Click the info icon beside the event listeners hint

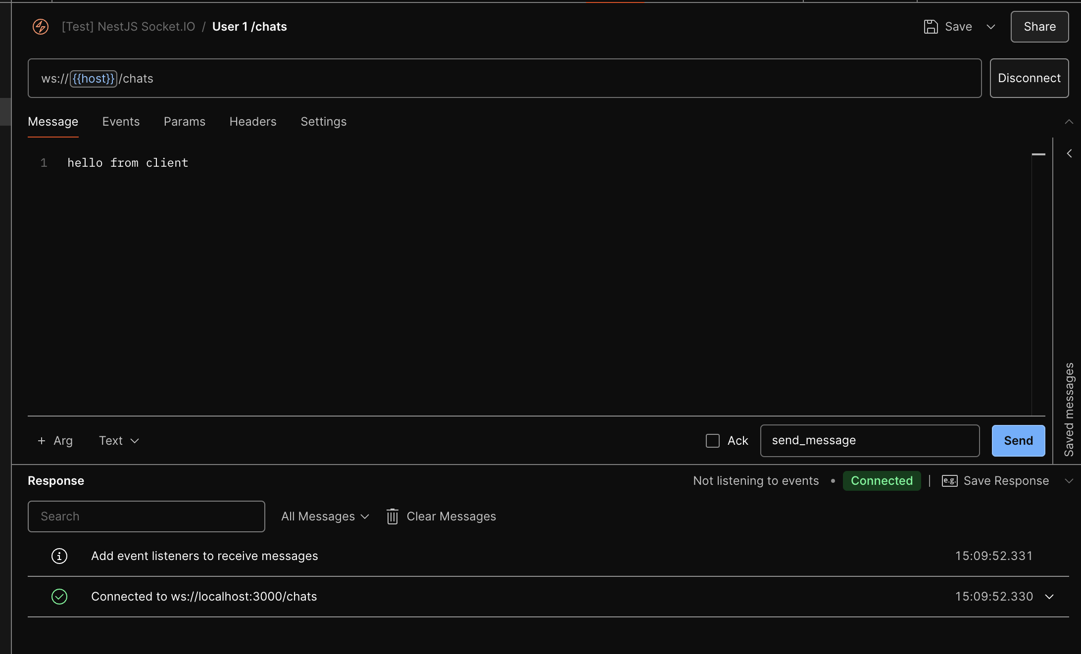click(59, 556)
